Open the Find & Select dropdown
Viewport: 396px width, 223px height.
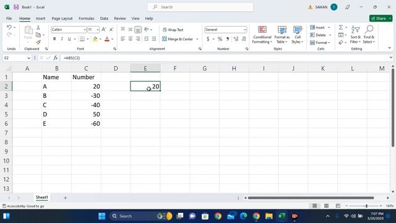[369, 35]
